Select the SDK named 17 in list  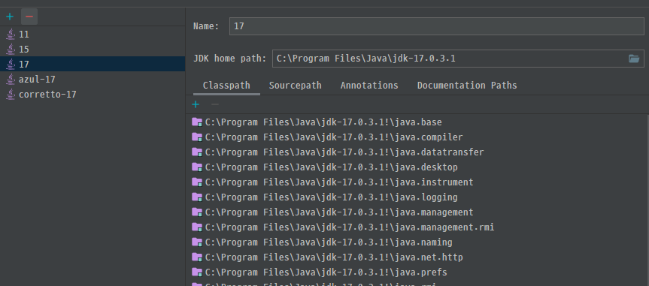coord(92,64)
